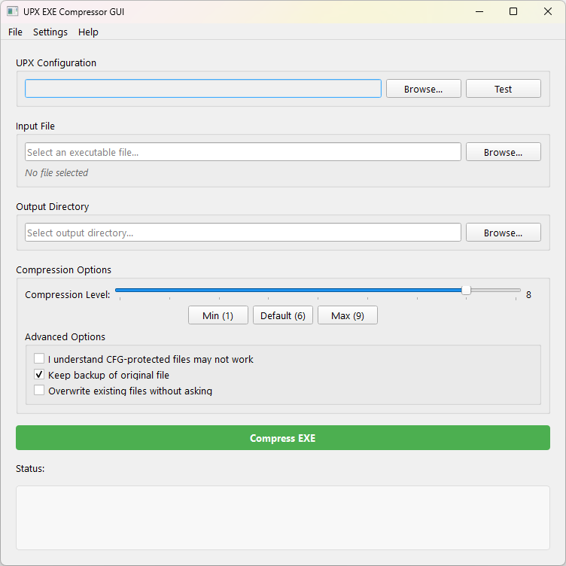Click inside the Status output box
The height and width of the screenshot is (566, 566).
coord(283,518)
